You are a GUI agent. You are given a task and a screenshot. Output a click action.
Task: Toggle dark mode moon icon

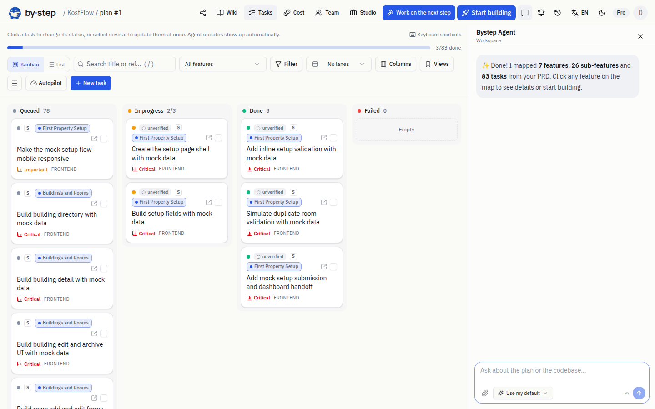point(602,13)
